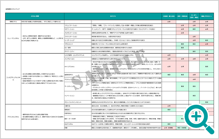Click the SAMPLE watermark on the thumbnail
This screenshot has width=219, height=139.
point(110,70)
